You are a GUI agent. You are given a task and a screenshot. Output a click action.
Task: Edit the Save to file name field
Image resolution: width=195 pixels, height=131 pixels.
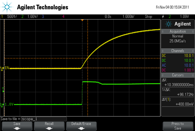[44, 119]
